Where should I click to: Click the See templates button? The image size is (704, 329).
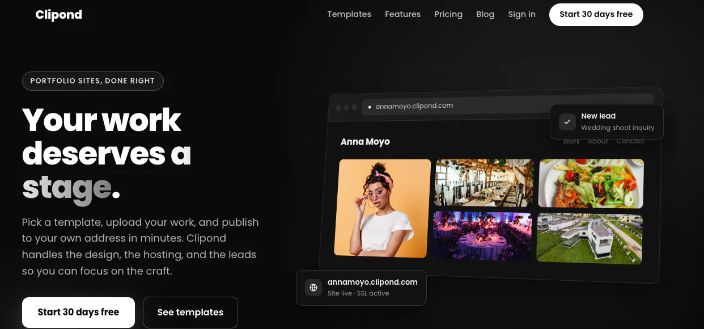tap(190, 313)
